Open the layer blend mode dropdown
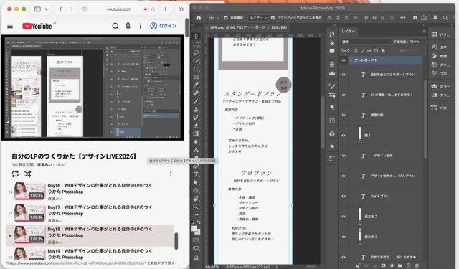Screen dimensions: 459x269 click(366, 42)
